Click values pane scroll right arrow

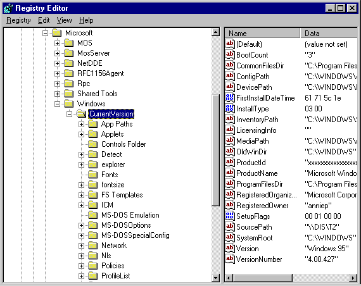353,278
